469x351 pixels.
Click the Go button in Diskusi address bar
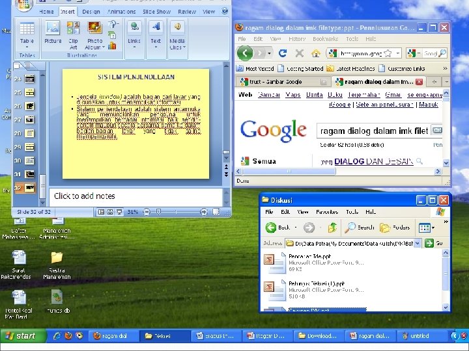[x=433, y=243]
